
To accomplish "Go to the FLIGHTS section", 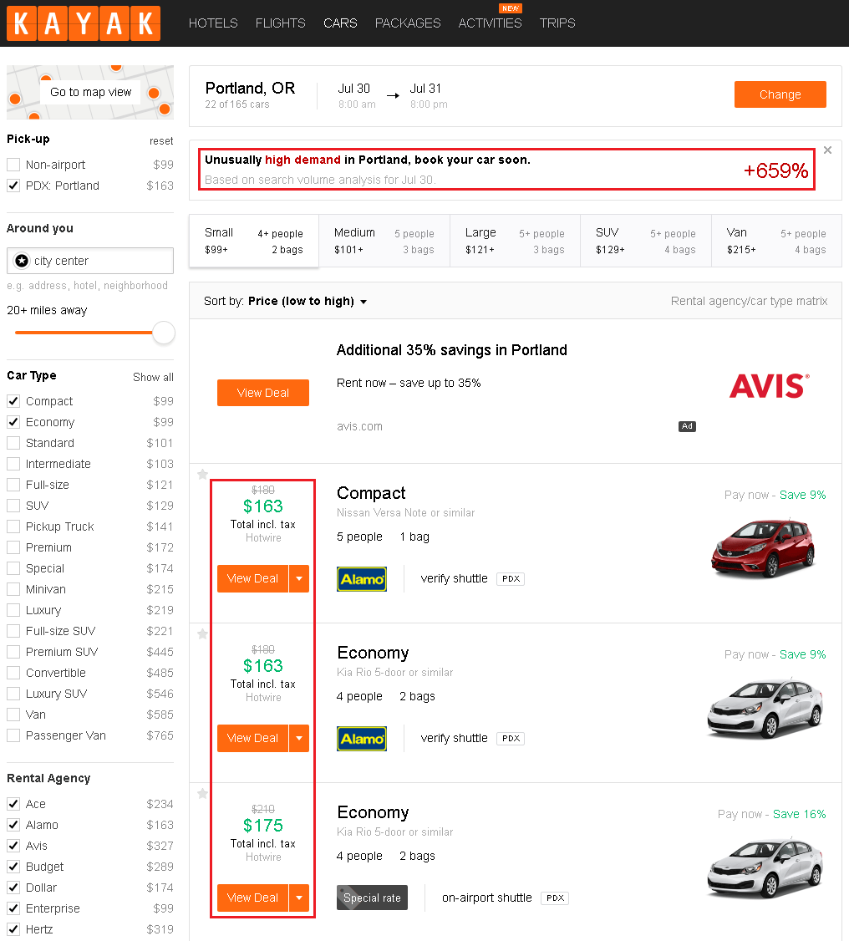I will 280,23.
